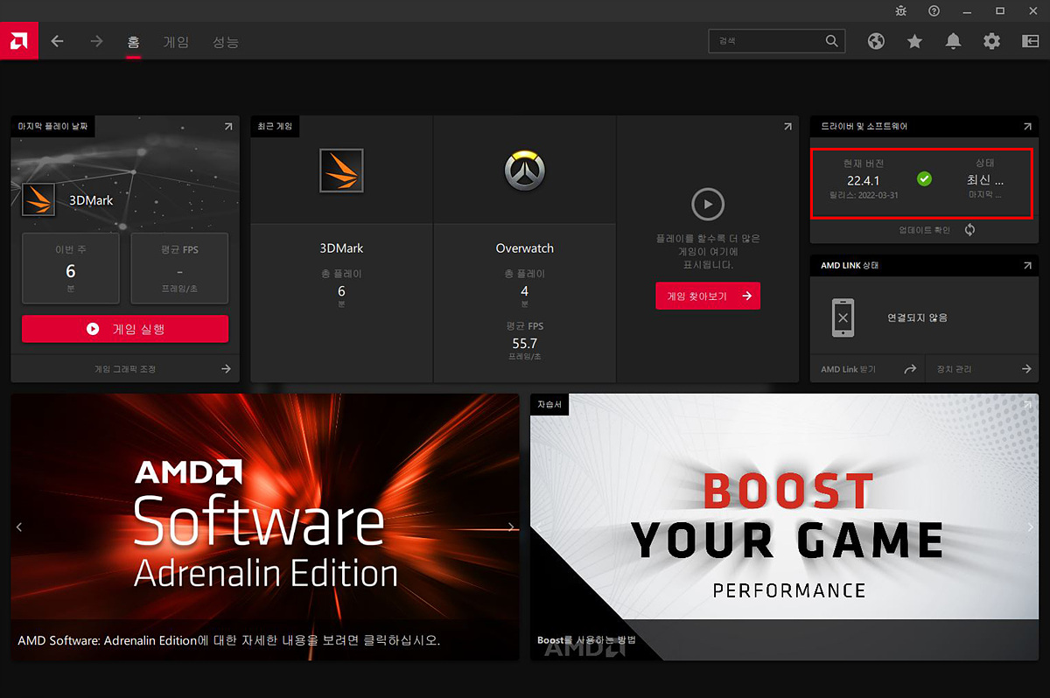Click the 업데이트 확인 link
The image size is (1050, 698).
point(924,230)
